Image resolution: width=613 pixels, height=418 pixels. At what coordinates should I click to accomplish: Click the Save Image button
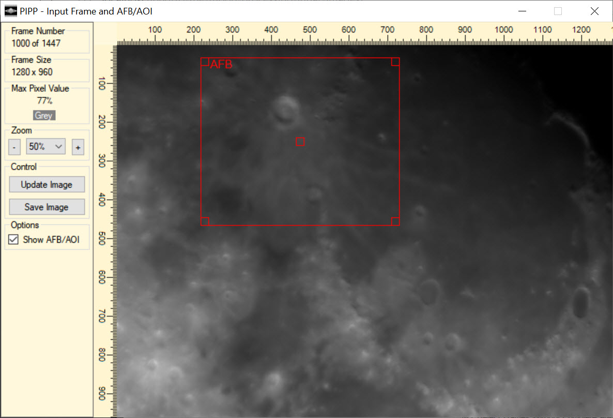coord(47,207)
